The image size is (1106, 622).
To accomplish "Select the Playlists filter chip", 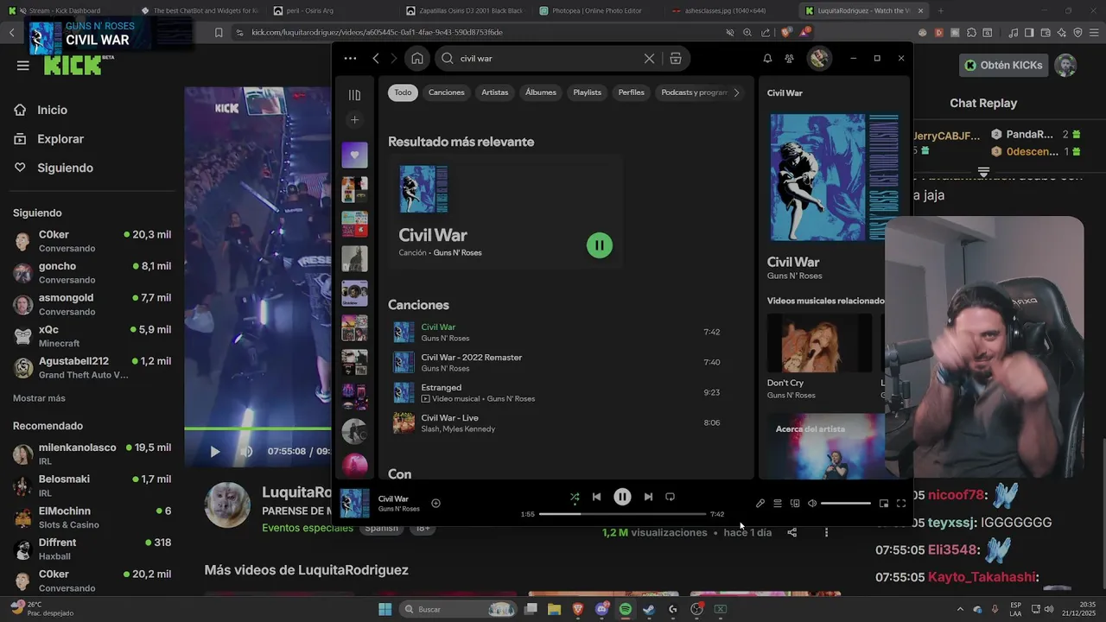I will coord(588,92).
